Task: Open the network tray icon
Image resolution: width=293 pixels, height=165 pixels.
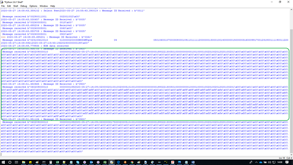Action: click(274, 162)
